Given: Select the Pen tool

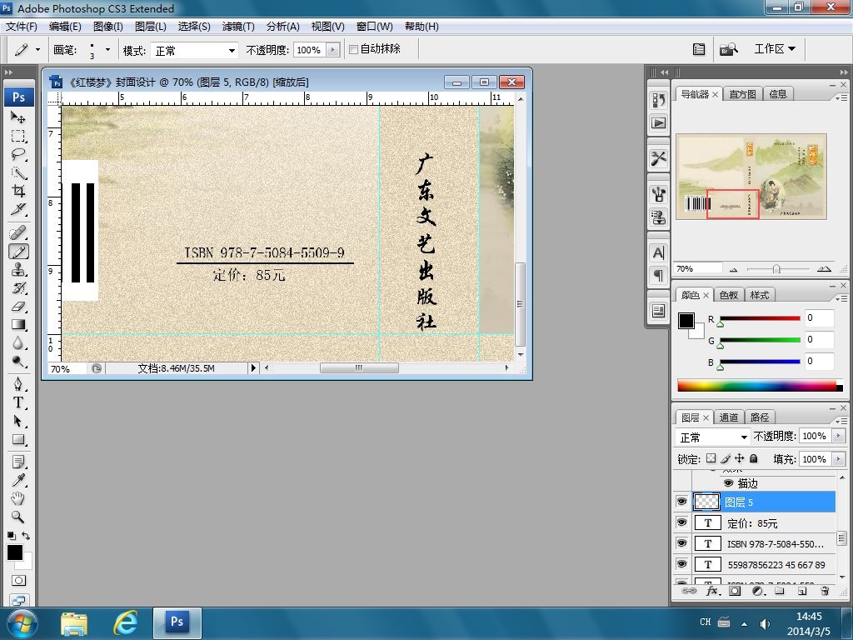Looking at the screenshot, I should [x=18, y=384].
